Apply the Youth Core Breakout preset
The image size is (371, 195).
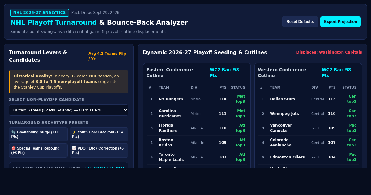click(x=99, y=134)
